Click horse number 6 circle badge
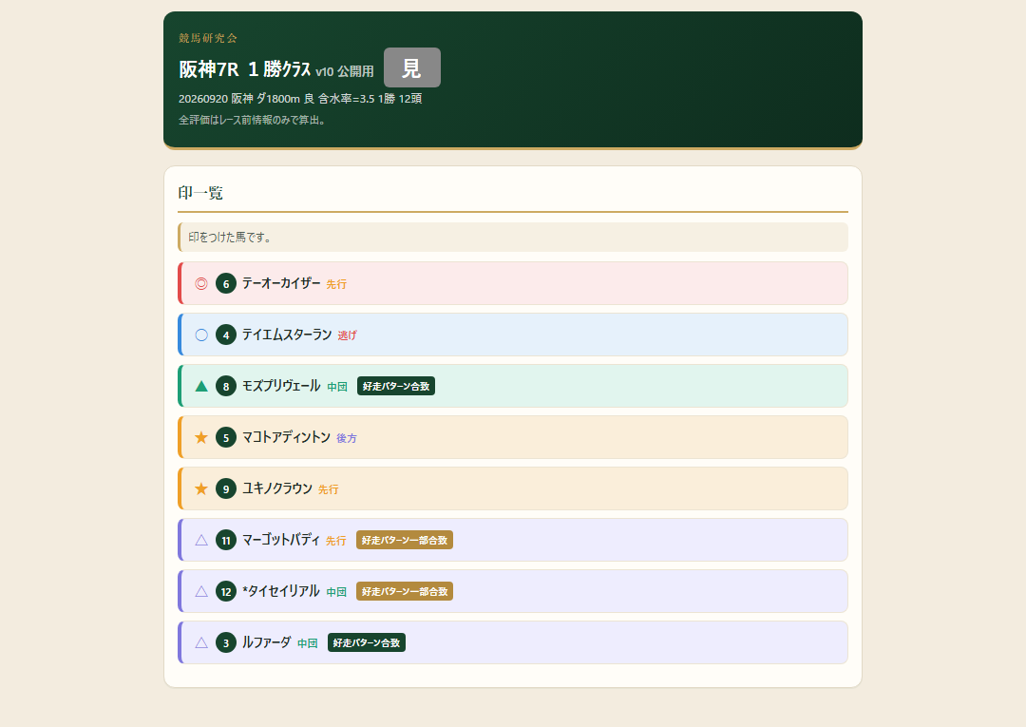1026x727 pixels. coord(226,283)
